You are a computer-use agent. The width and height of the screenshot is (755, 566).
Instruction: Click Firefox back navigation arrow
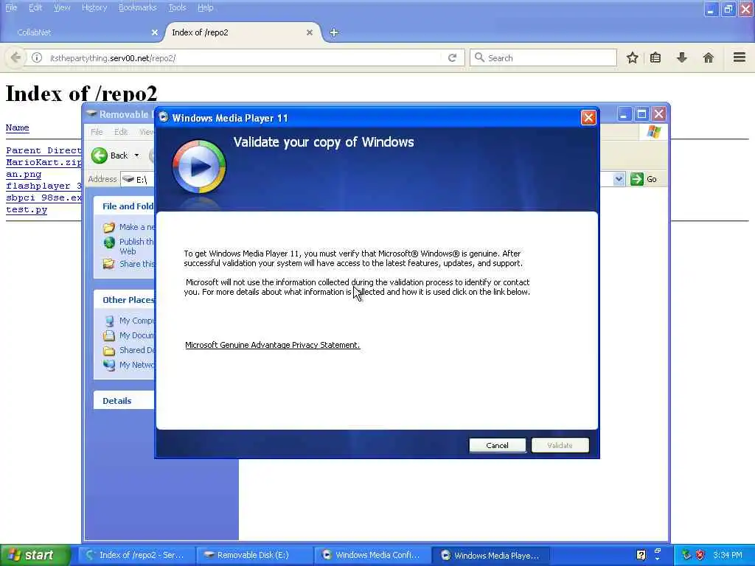tap(15, 57)
